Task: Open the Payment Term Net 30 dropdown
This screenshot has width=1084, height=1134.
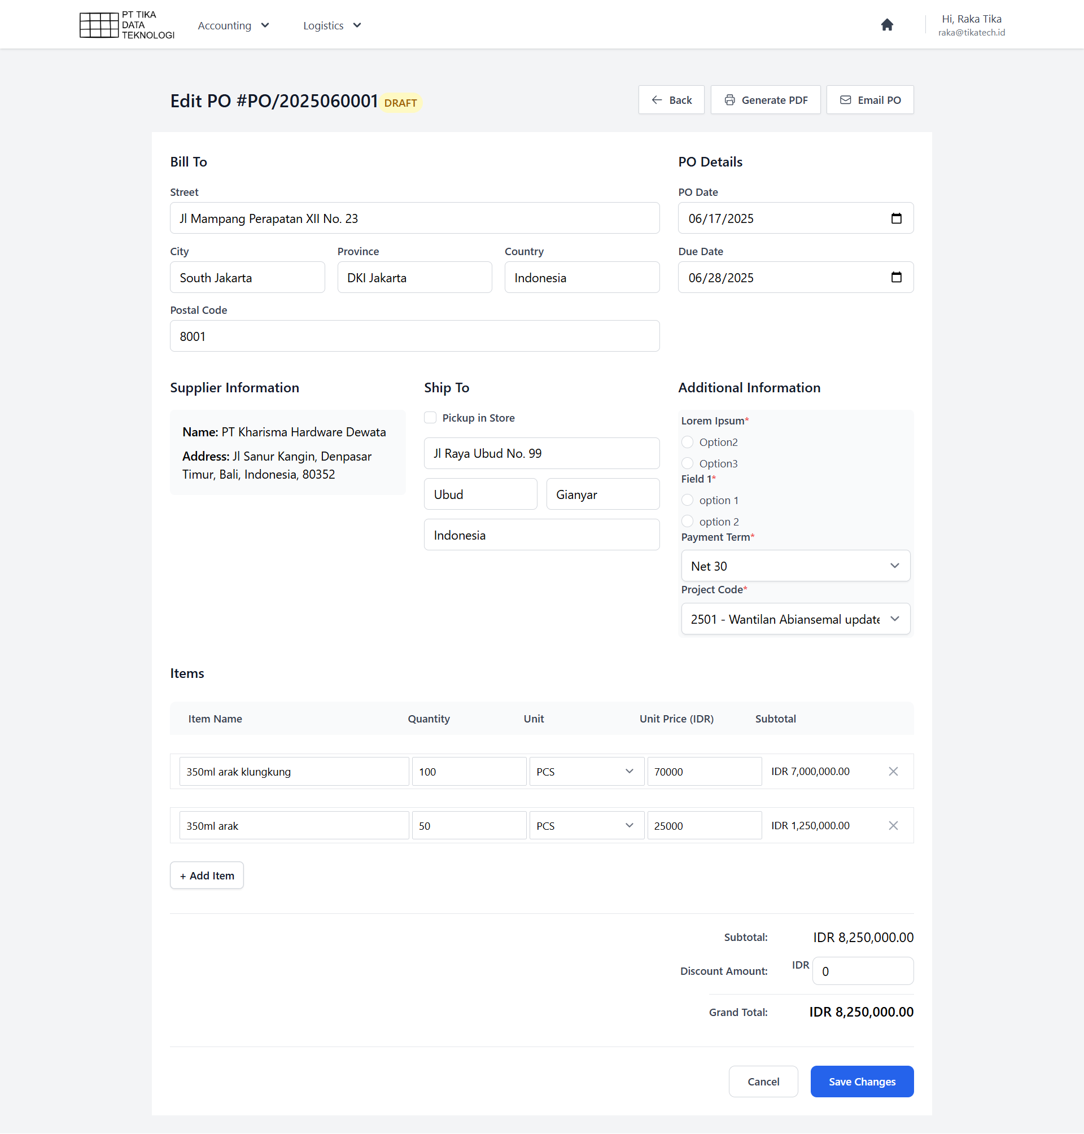Action: [x=795, y=566]
